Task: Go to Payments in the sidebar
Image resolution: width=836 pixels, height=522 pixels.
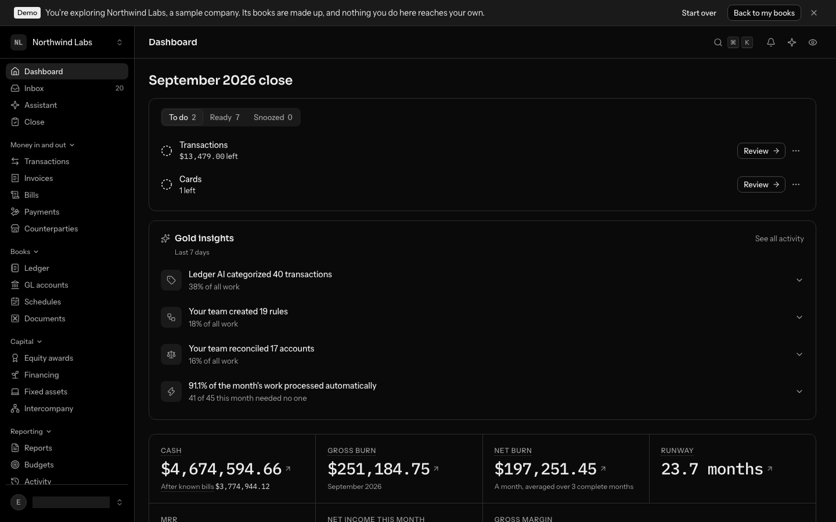Action: [x=67, y=212]
